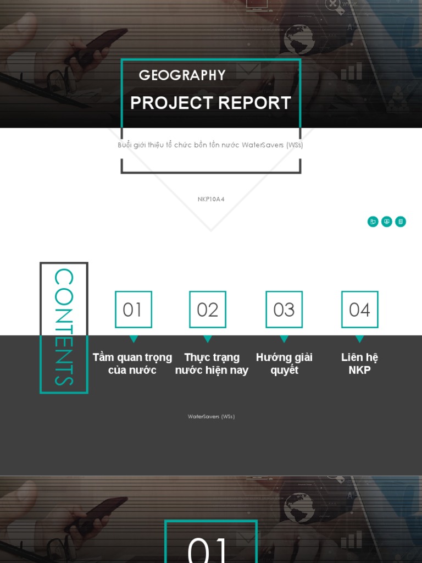
Task: Click the "Liên hệ NKP" heading
Action: [359, 363]
